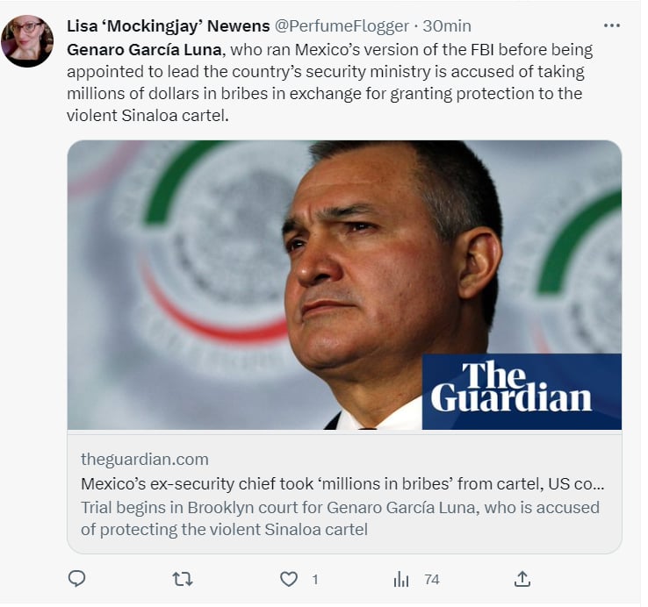This screenshot has height=607, width=648.
Task: Open the Lisa 'Mockingjay' Newens display name
Action: pyautogui.click(x=169, y=26)
